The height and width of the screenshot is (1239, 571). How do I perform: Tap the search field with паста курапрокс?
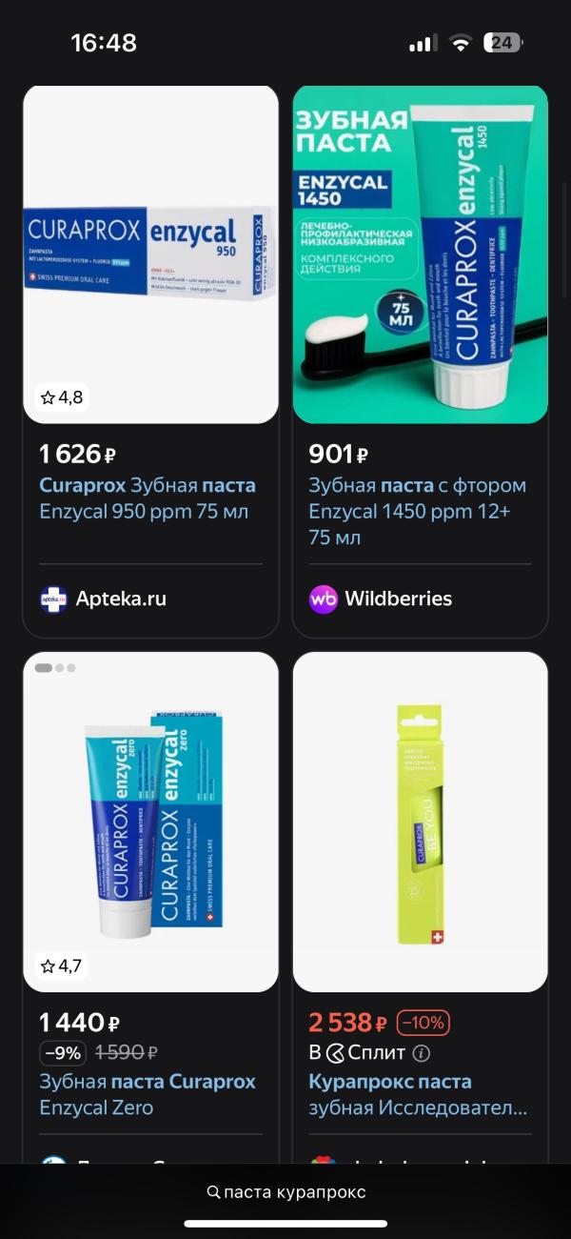tap(285, 1192)
